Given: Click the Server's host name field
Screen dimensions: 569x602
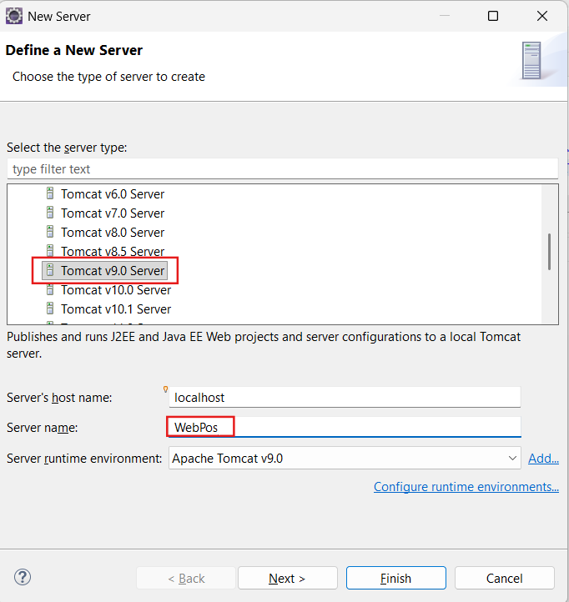Looking at the screenshot, I should coord(345,397).
